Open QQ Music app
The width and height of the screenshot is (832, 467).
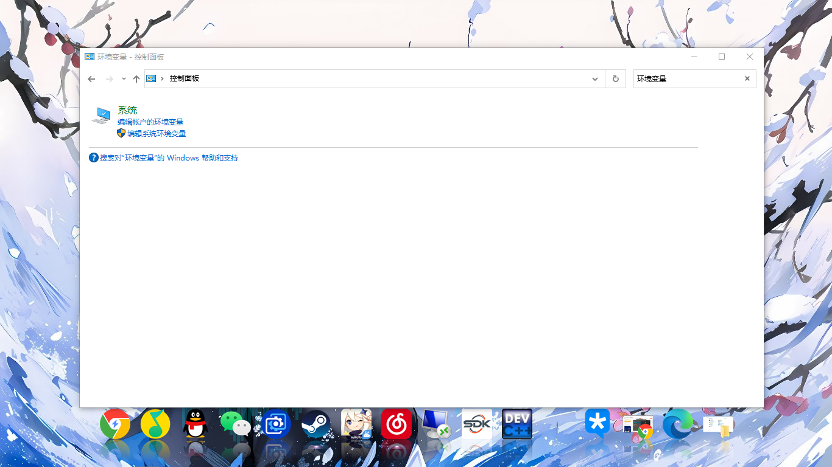click(x=155, y=424)
